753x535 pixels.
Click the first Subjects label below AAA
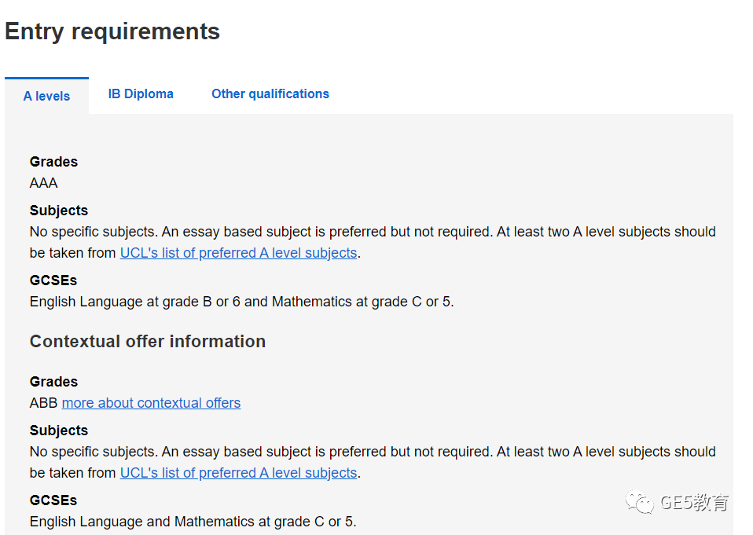tap(59, 211)
